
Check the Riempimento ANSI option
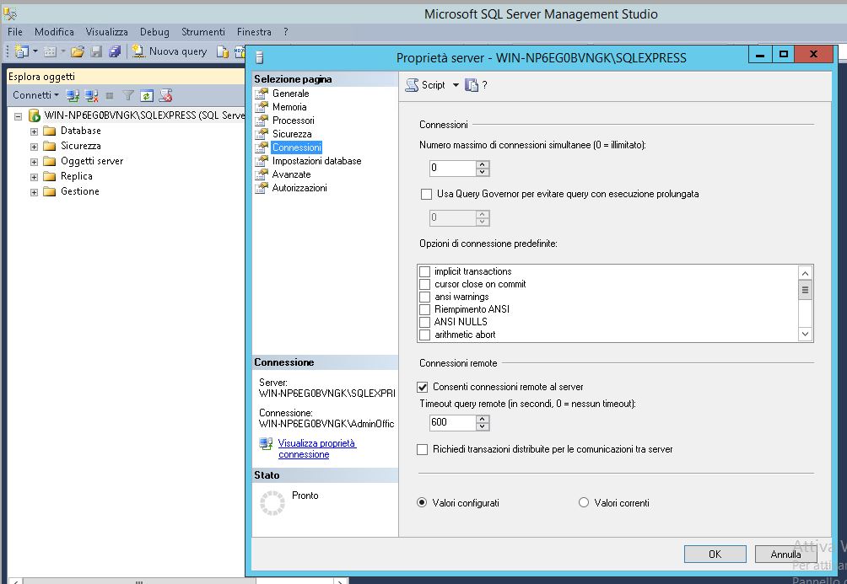pos(425,309)
